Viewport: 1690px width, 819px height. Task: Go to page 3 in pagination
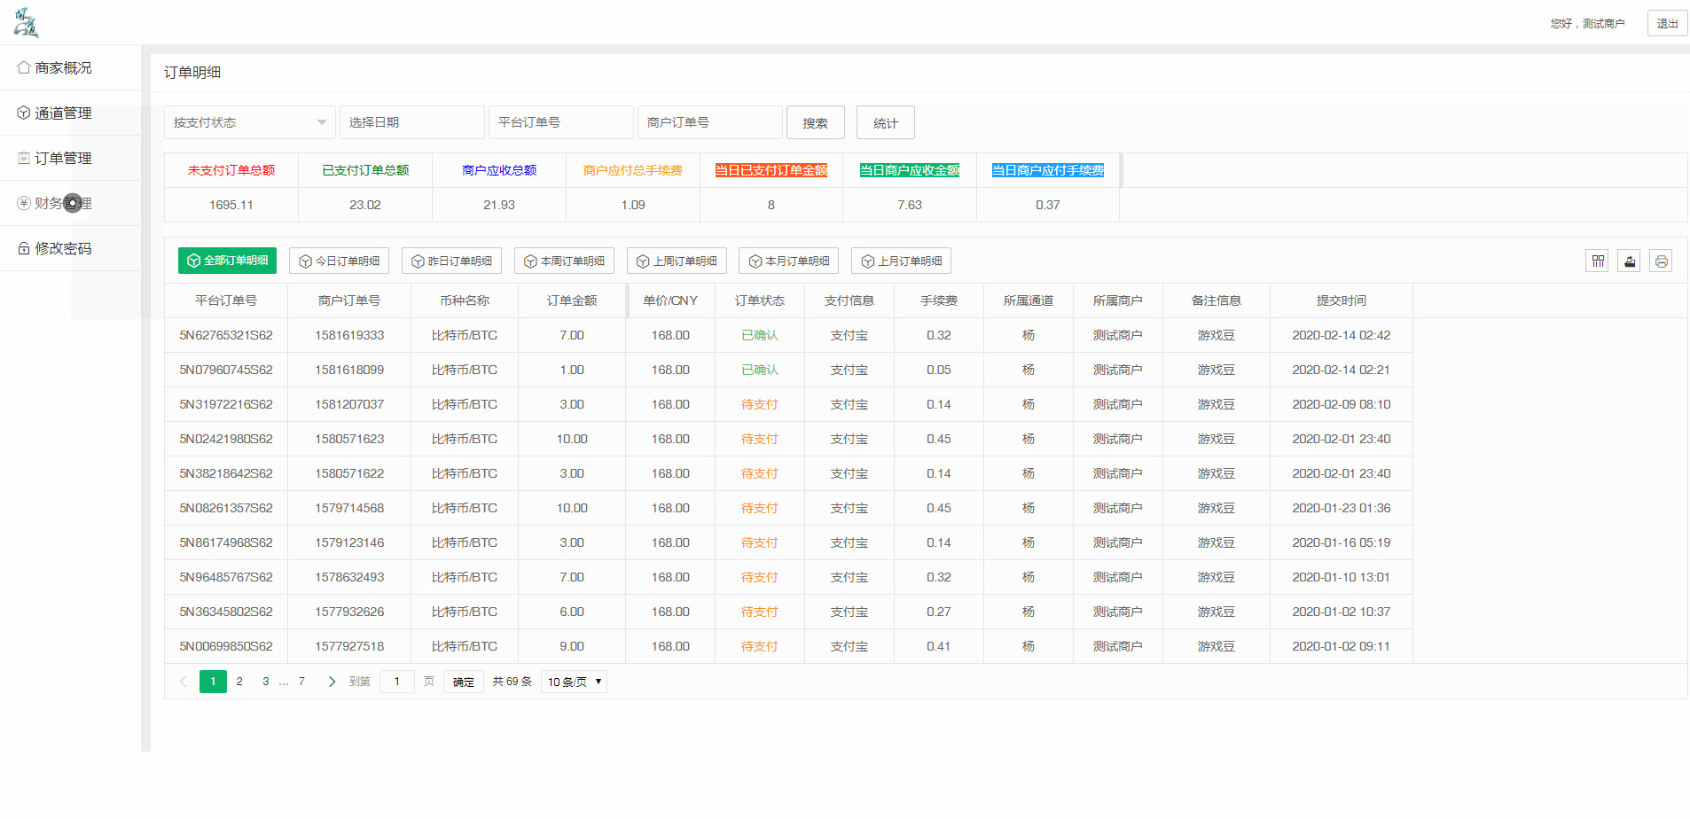coord(265,681)
